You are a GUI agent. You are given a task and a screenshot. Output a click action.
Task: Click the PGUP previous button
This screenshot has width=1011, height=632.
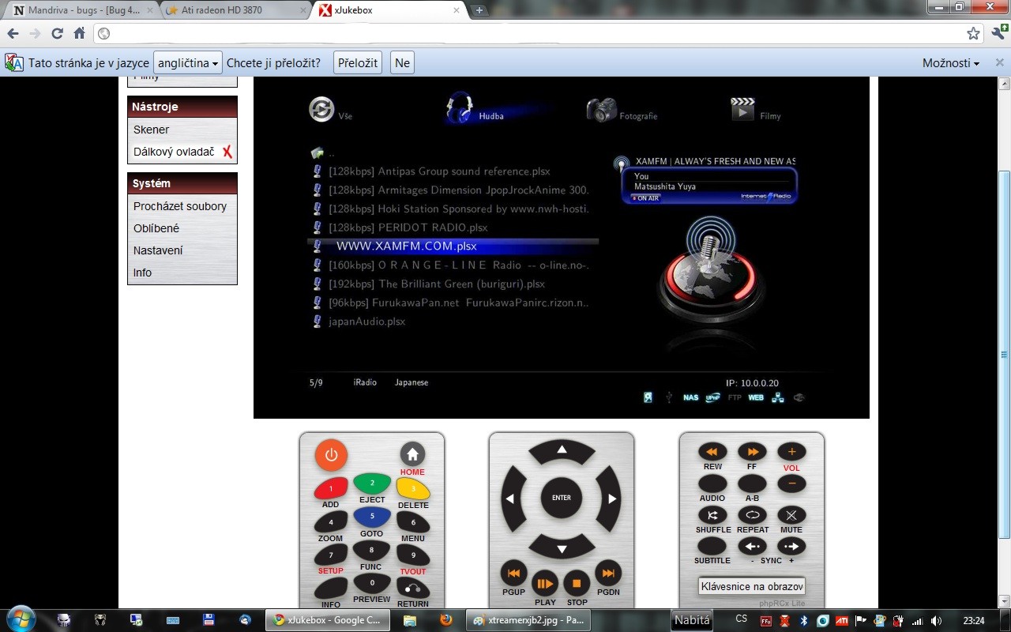click(513, 573)
